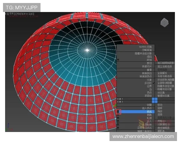This screenshot has width=180, height=144.
Task: Click the blue quad menu center square
Action: point(154,100)
